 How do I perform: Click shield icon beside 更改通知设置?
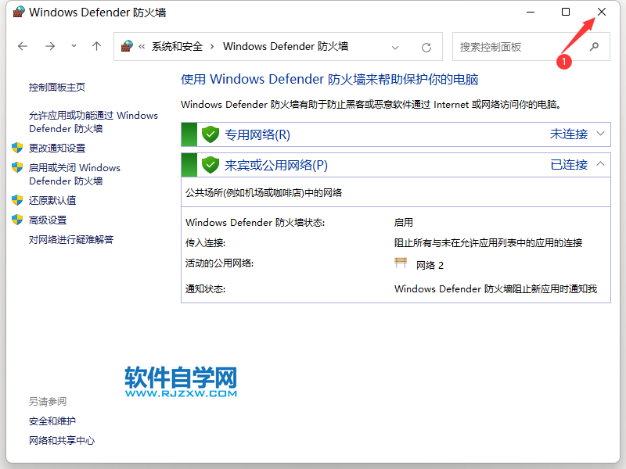pyautogui.click(x=17, y=148)
